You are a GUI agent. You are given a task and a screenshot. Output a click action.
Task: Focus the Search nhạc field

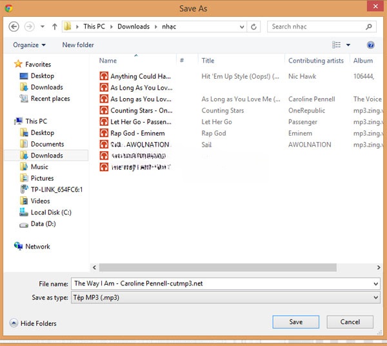pos(316,26)
